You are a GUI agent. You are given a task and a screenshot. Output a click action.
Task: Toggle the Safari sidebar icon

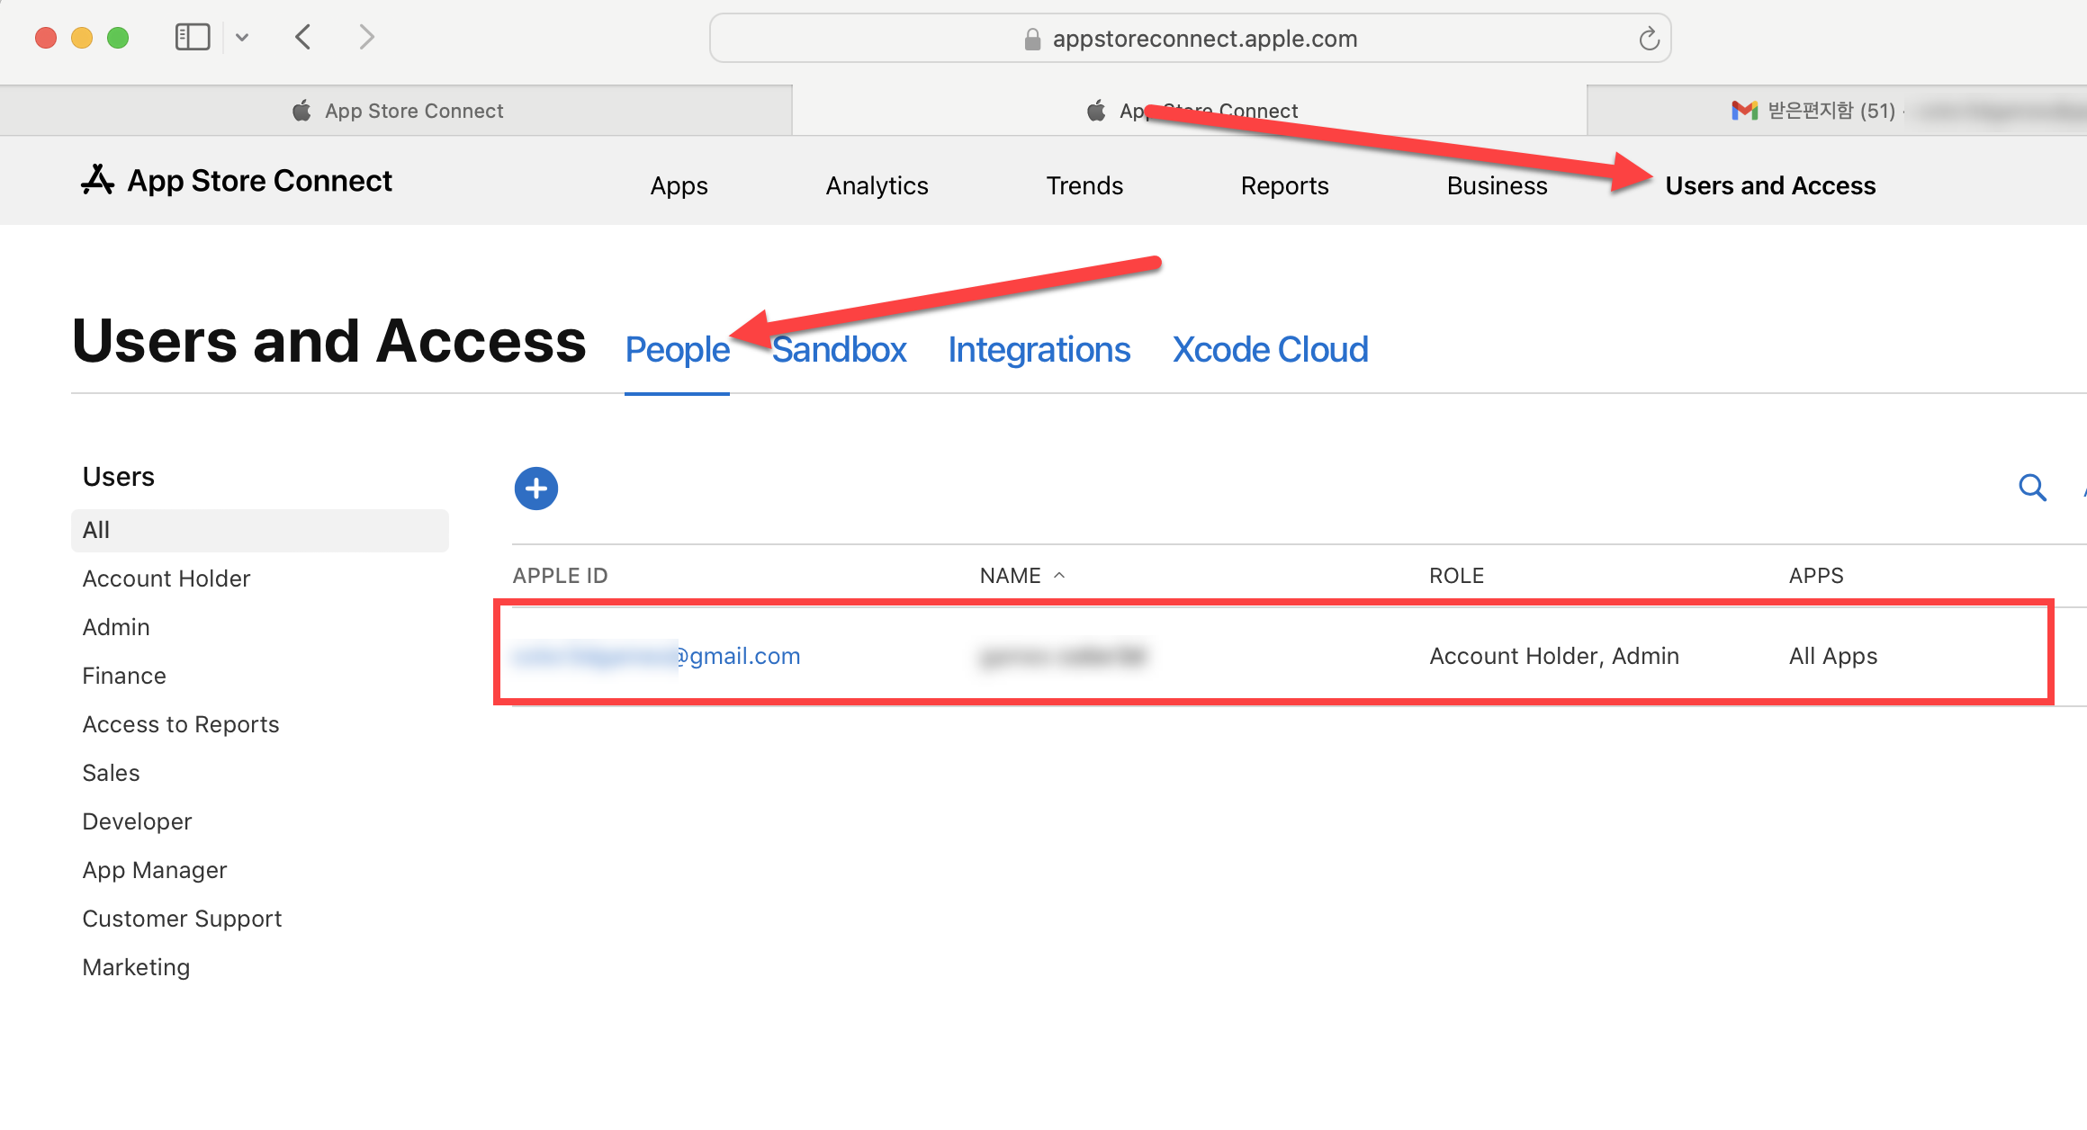click(x=192, y=38)
